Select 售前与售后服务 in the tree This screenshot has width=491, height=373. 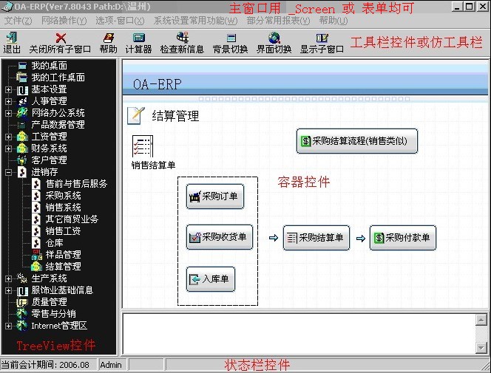click(x=76, y=184)
